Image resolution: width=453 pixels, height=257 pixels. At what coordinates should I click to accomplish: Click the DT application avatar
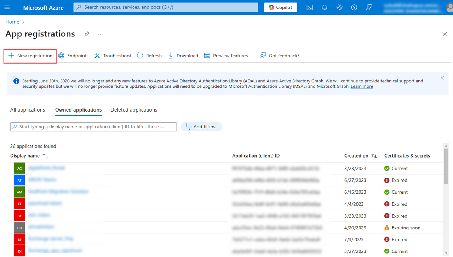[x=19, y=216]
